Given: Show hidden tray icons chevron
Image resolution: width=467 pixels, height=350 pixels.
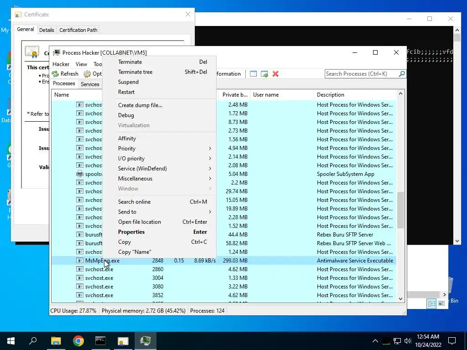Looking at the screenshot, I should click(x=375, y=341).
